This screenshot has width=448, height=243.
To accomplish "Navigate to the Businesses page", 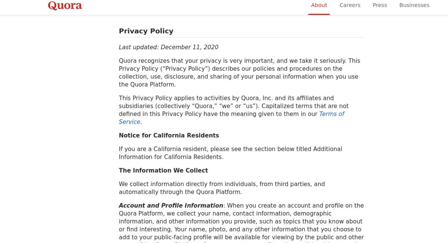I will coord(414,5).
